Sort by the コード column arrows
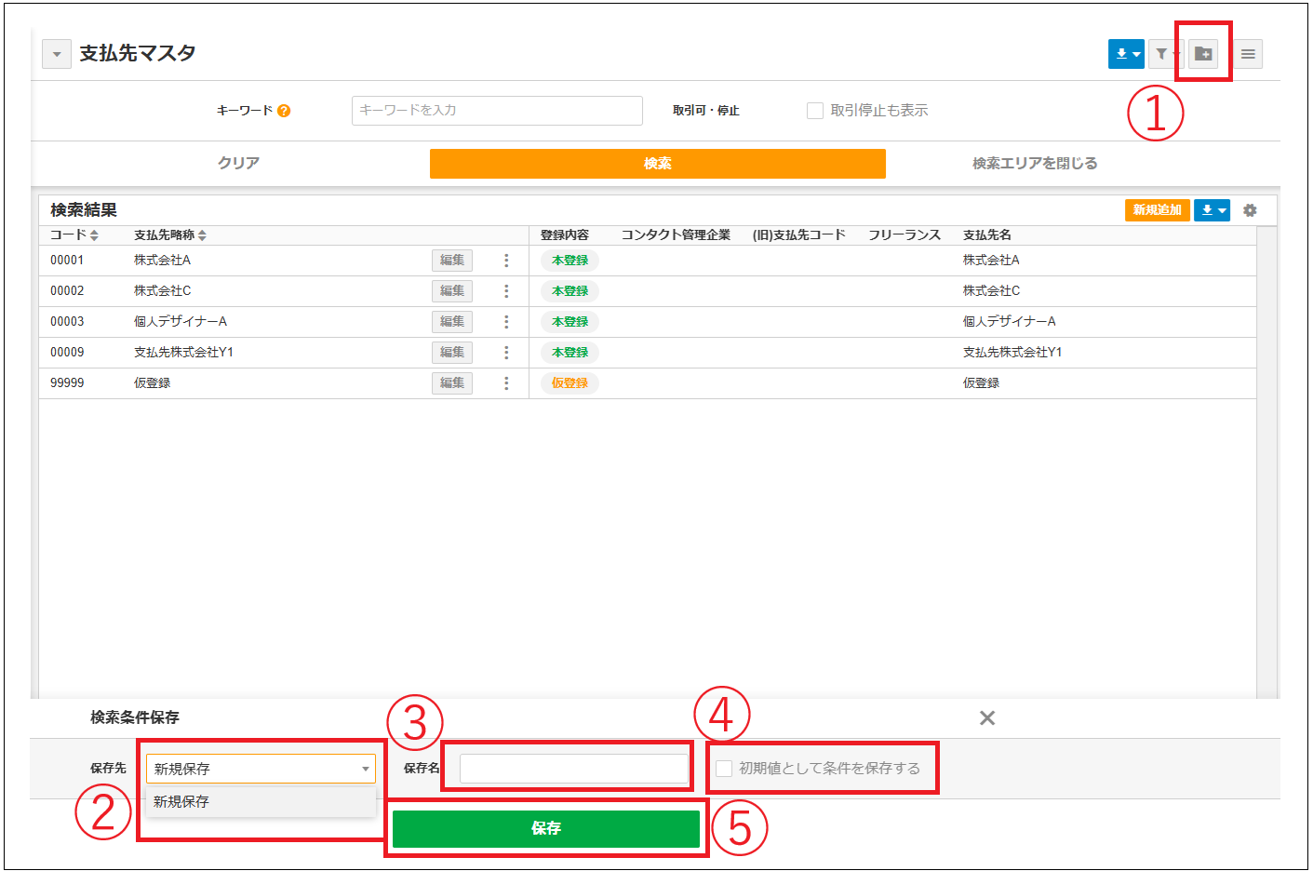This screenshot has width=1313, height=871. pyautogui.click(x=94, y=235)
